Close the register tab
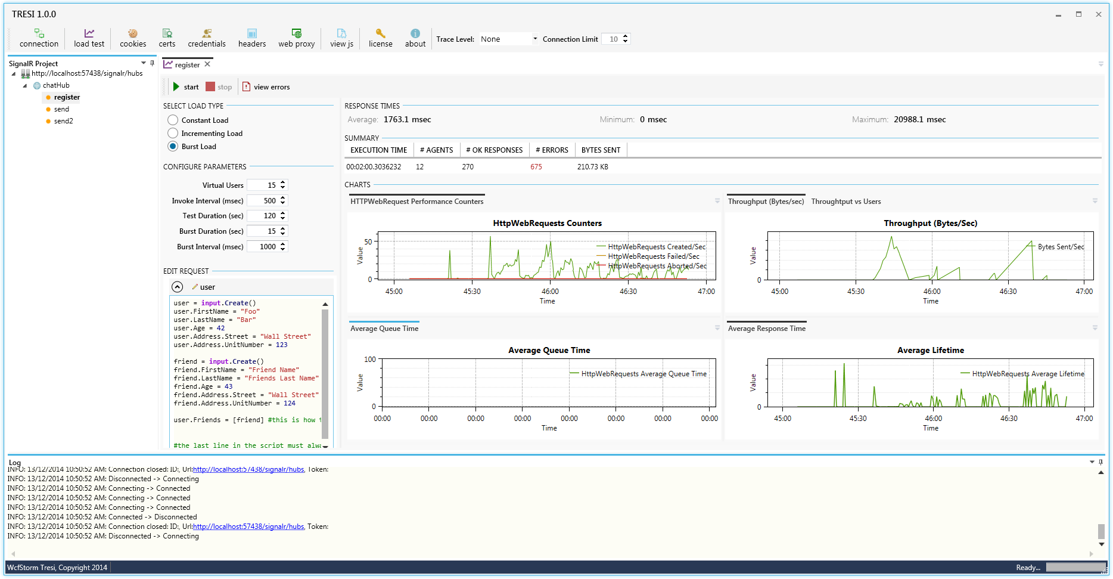The width and height of the screenshot is (1113, 579). [x=207, y=64]
